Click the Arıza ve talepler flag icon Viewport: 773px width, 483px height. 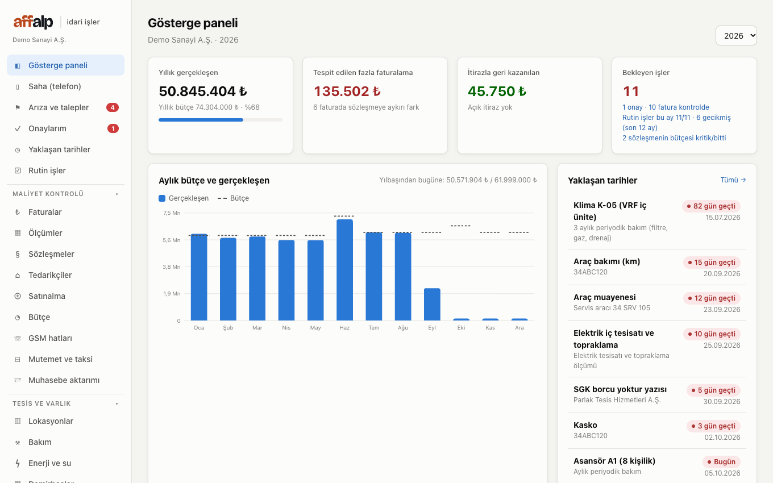tap(17, 107)
